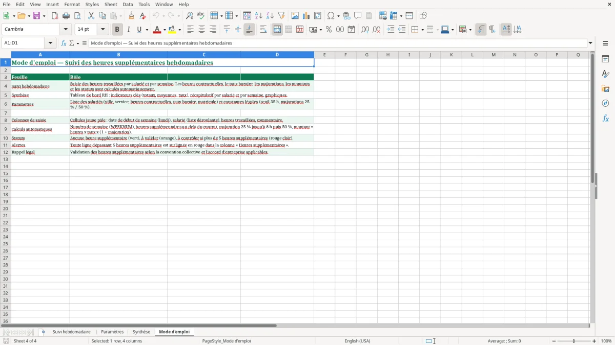Viewport: 615px width, 345px height.
Task: Insert special character Omega icon
Action: pyautogui.click(x=331, y=16)
